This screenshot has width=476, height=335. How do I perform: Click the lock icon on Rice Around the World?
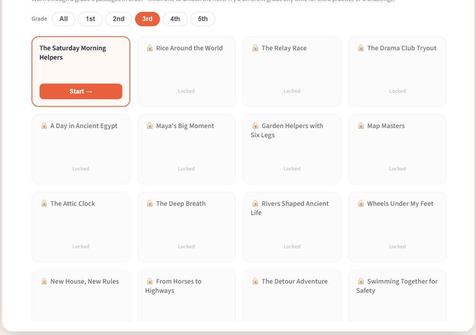[x=149, y=48]
